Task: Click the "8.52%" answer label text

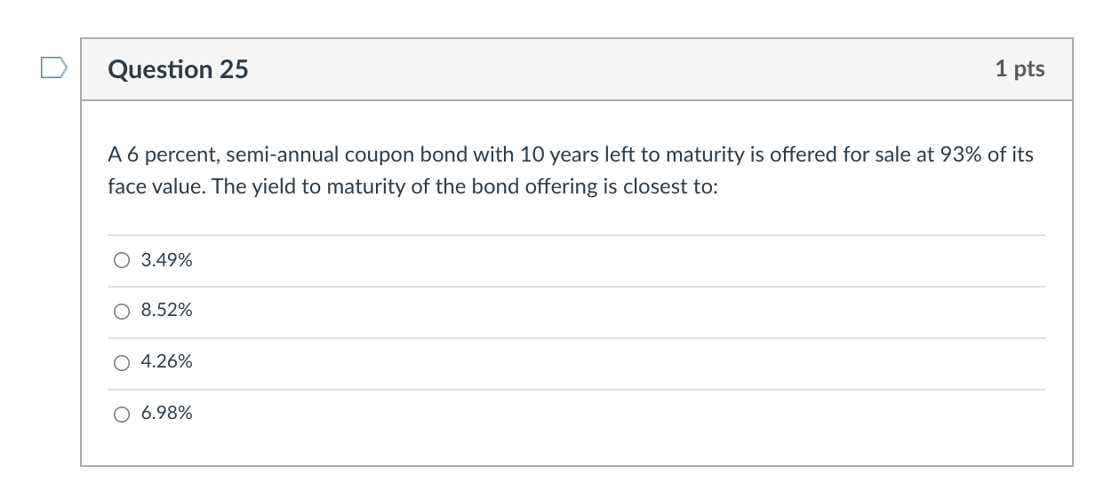Action: (166, 312)
